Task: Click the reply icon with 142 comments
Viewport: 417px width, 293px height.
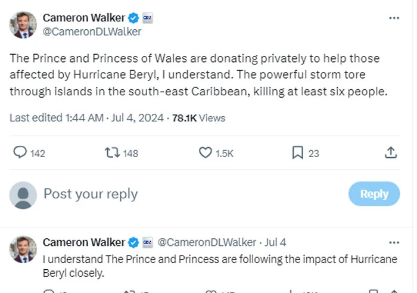Action: [x=20, y=153]
